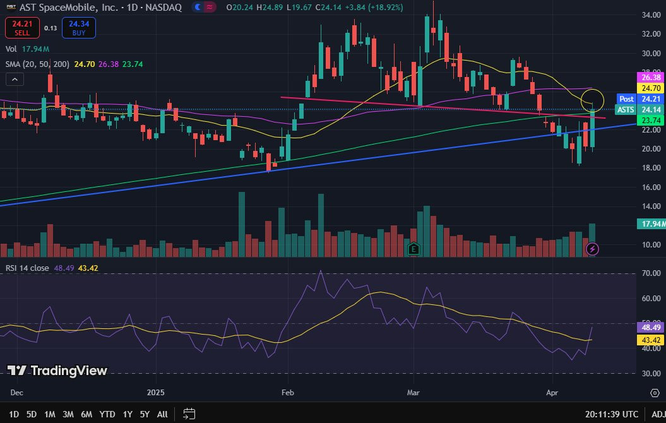
Task: Click the +3.84 (+18.92%) change value
Action: (373, 7)
